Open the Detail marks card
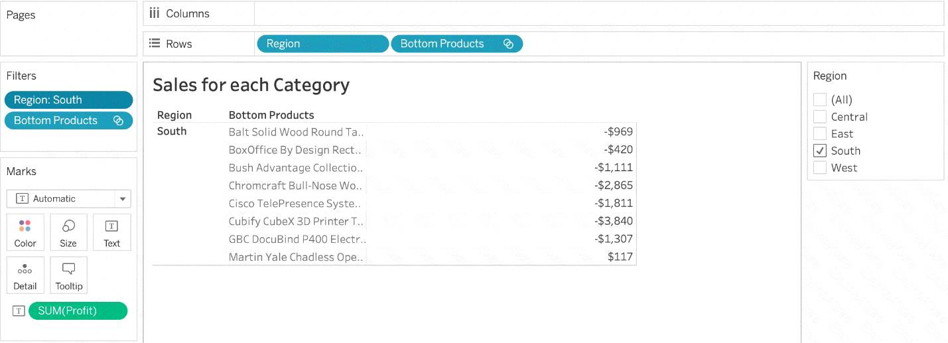 (25, 275)
